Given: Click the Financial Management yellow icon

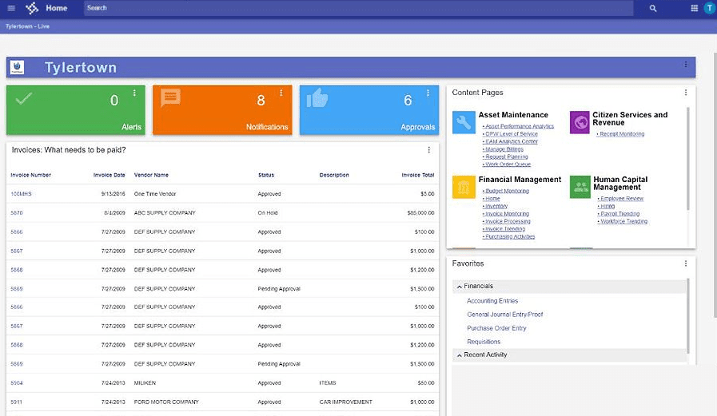Looking at the screenshot, I should (x=464, y=187).
